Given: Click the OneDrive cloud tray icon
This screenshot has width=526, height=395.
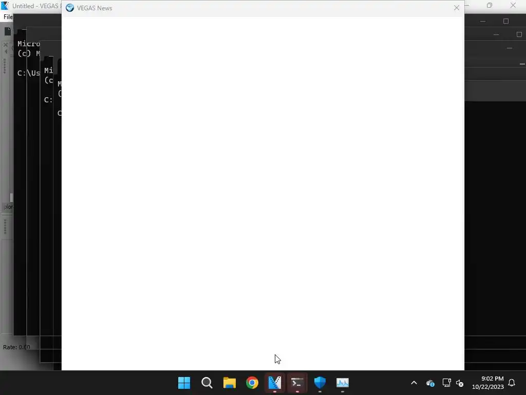Looking at the screenshot, I should pyautogui.click(x=430, y=383).
